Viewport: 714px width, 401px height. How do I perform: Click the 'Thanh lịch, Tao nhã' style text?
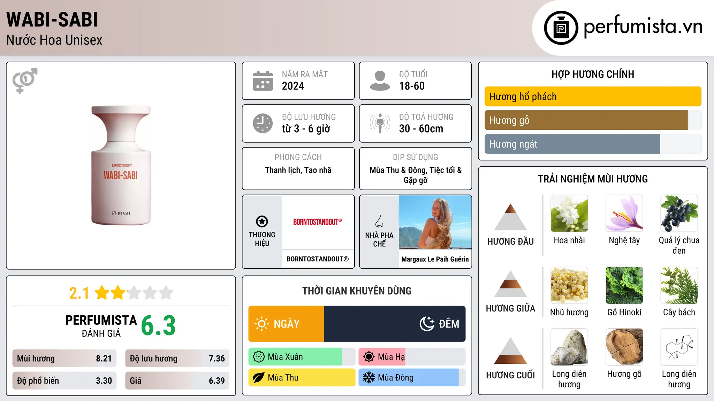(x=298, y=170)
